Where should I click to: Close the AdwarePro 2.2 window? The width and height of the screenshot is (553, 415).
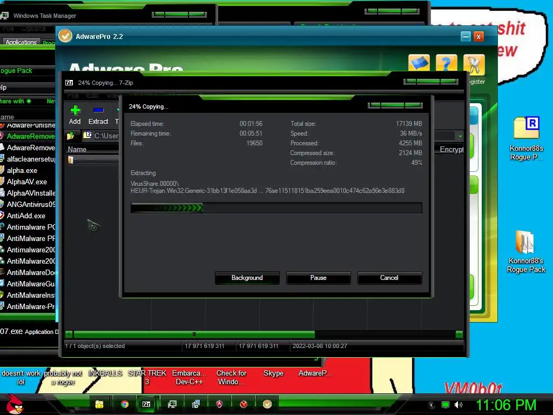pos(478,36)
